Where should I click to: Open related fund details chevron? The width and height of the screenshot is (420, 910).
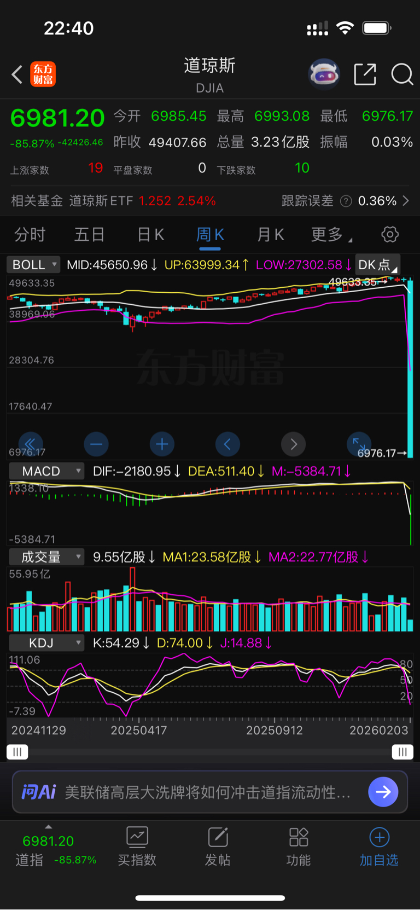(x=406, y=201)
